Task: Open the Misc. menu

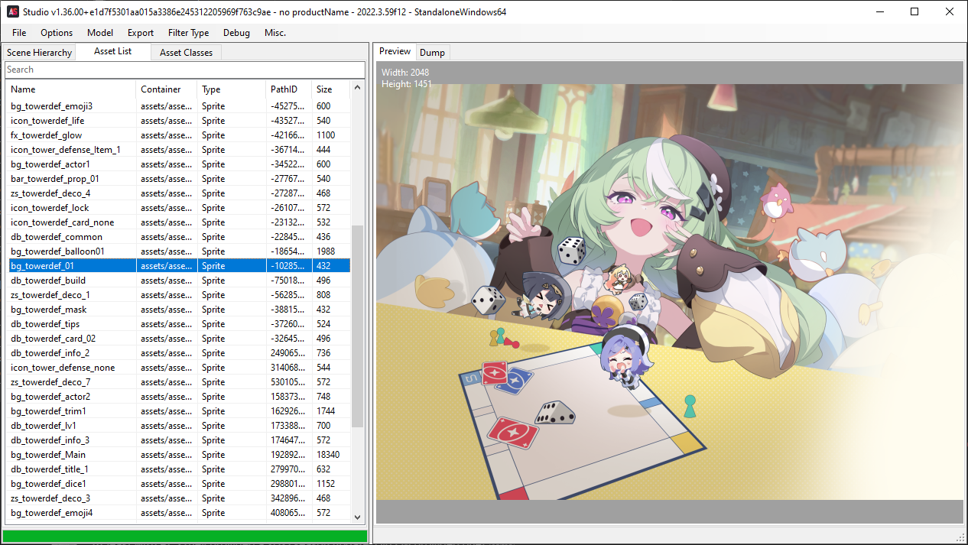Action: pos(275,33)
